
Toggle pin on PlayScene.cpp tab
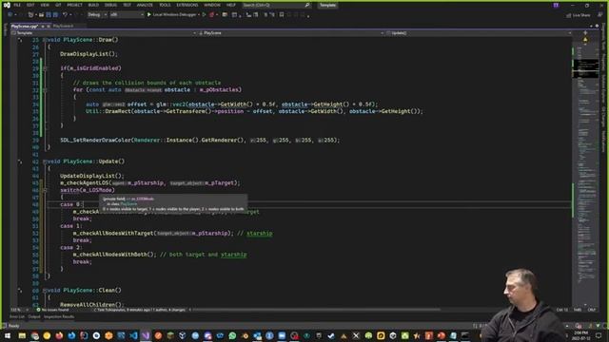[x=43, y=26]
